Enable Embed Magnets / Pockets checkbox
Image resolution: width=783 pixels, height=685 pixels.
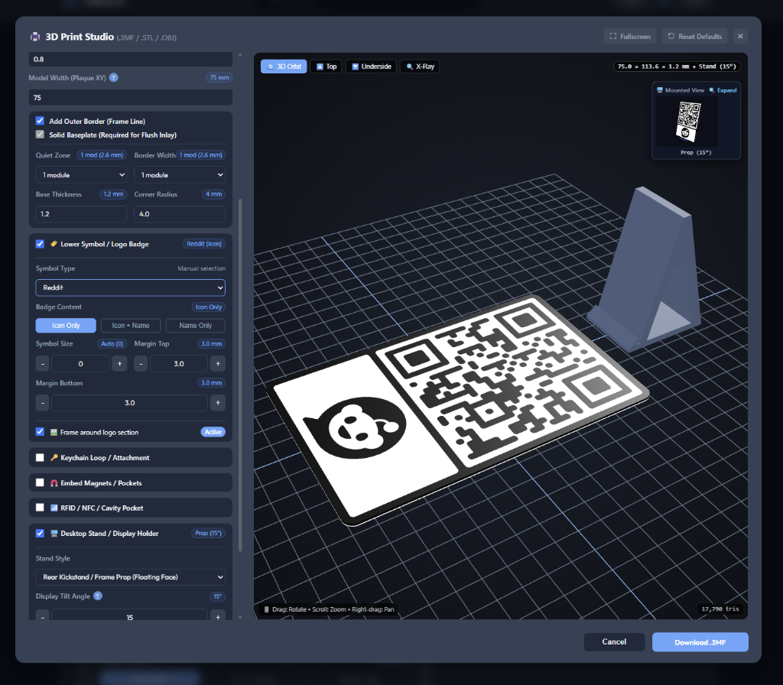coord(40,483)
